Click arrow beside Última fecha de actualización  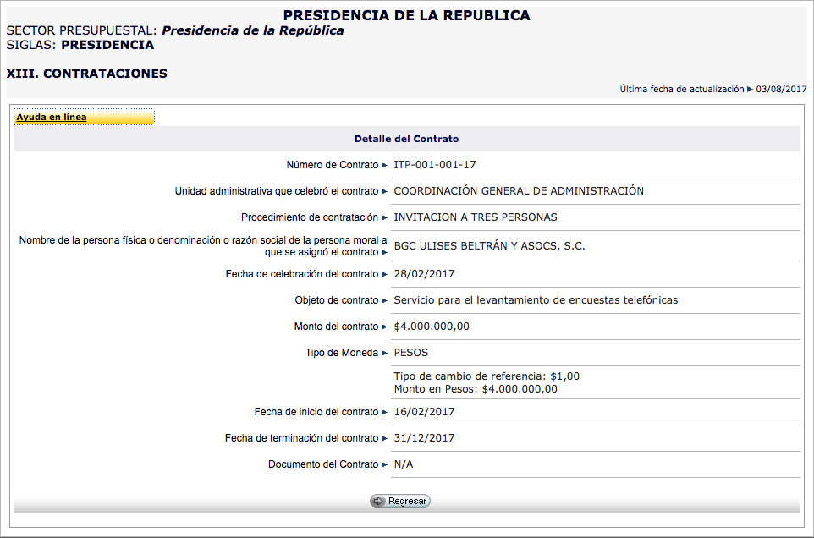pos(750,89)
